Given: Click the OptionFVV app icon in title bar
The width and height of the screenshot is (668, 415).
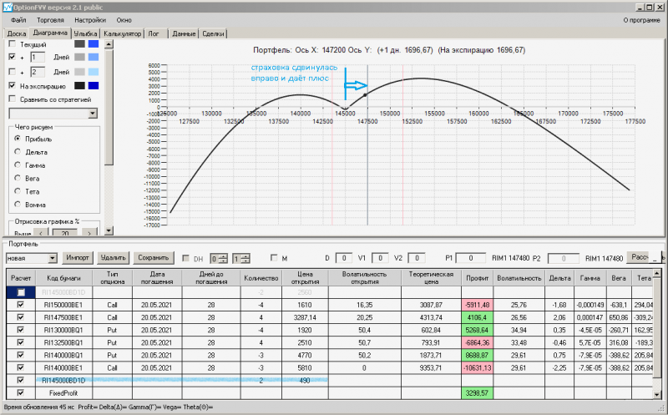Looking at the screenshot, I should coord(7,6).
